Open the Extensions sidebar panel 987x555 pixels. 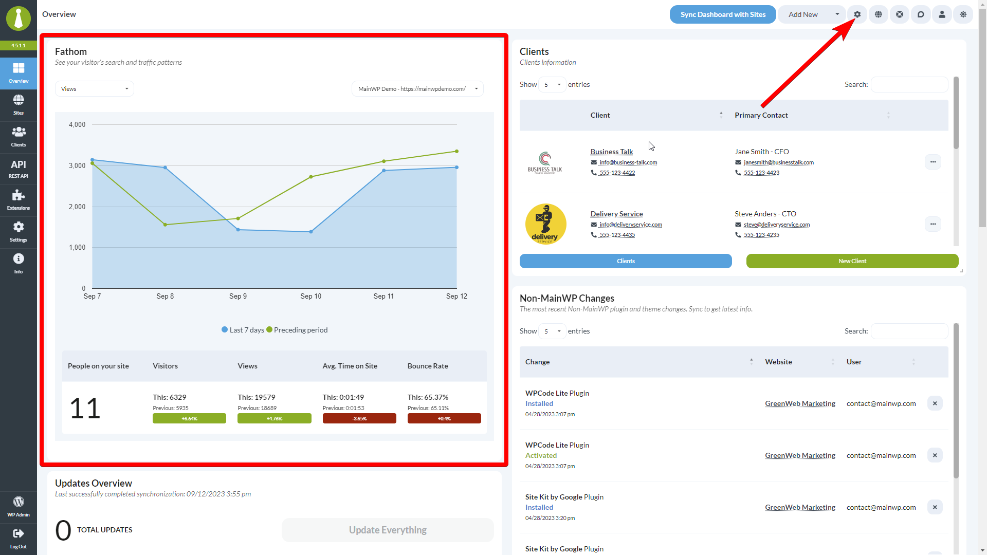pos(18,200)
